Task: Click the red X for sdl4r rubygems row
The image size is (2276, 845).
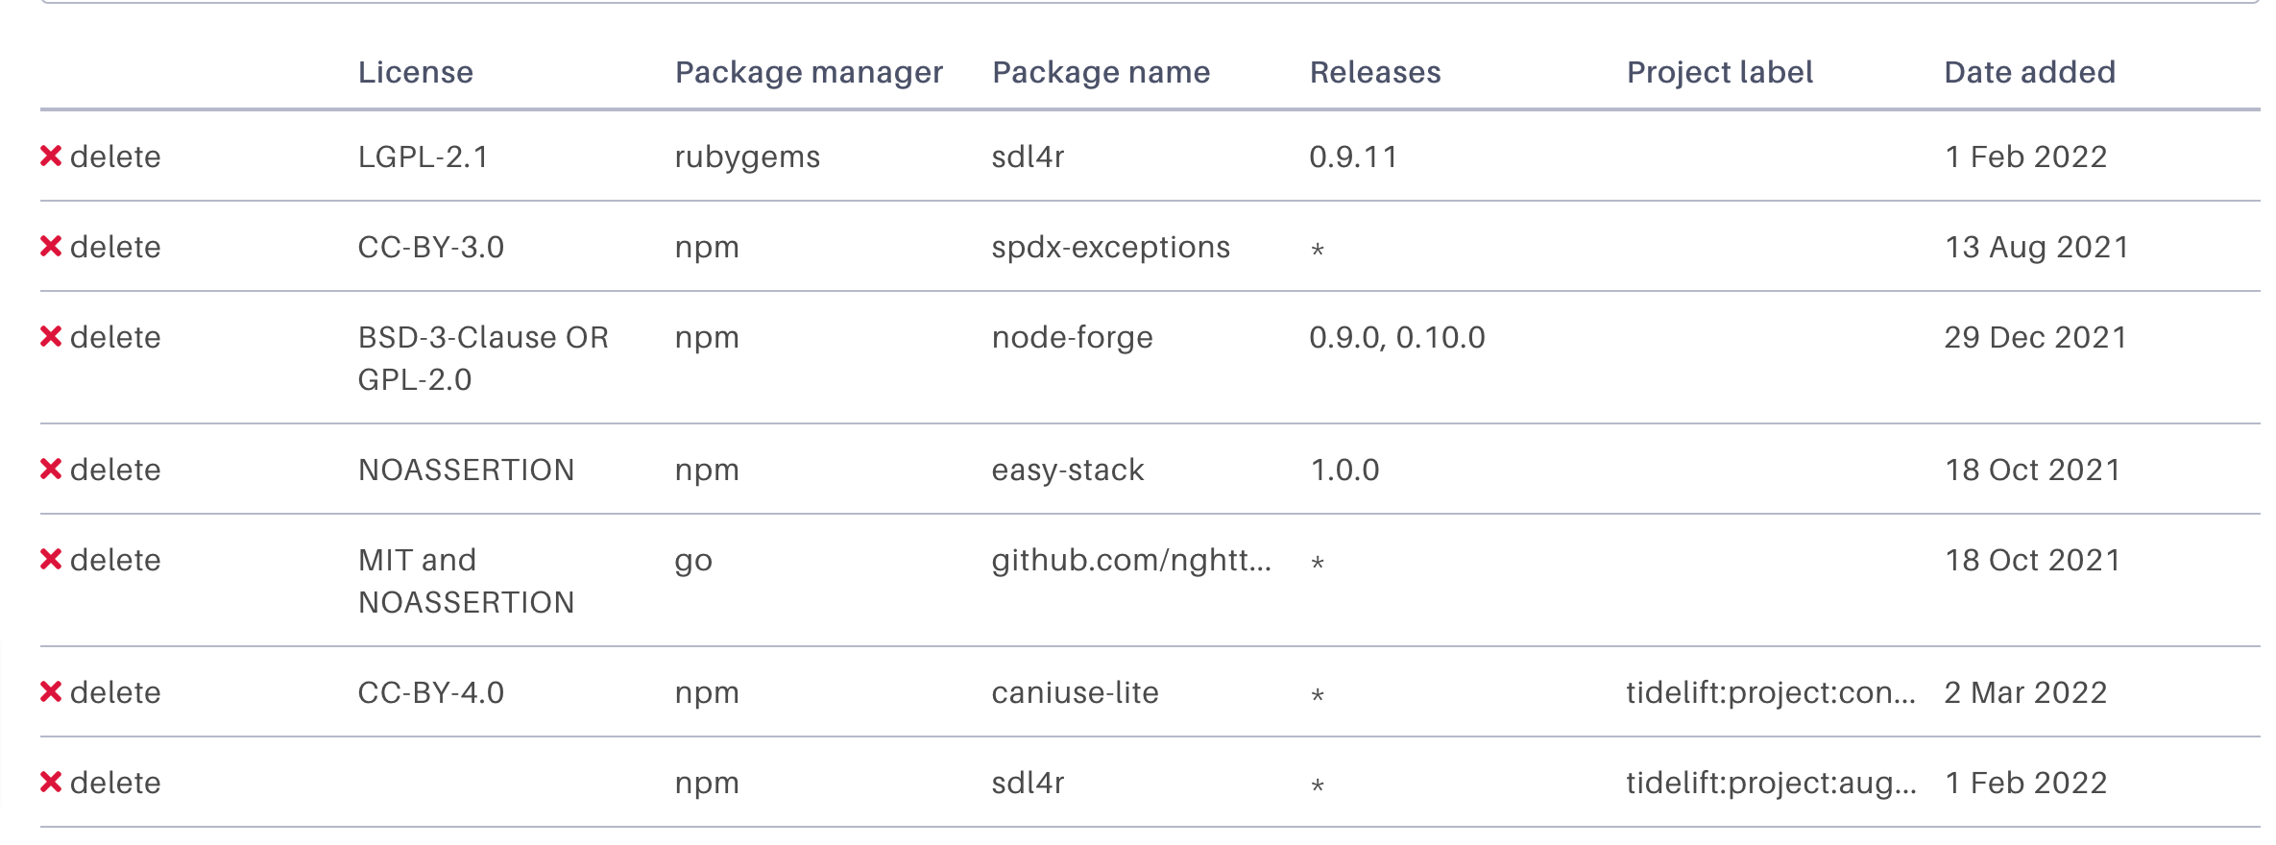Action: pyautogui.click(x=51, y=156)
